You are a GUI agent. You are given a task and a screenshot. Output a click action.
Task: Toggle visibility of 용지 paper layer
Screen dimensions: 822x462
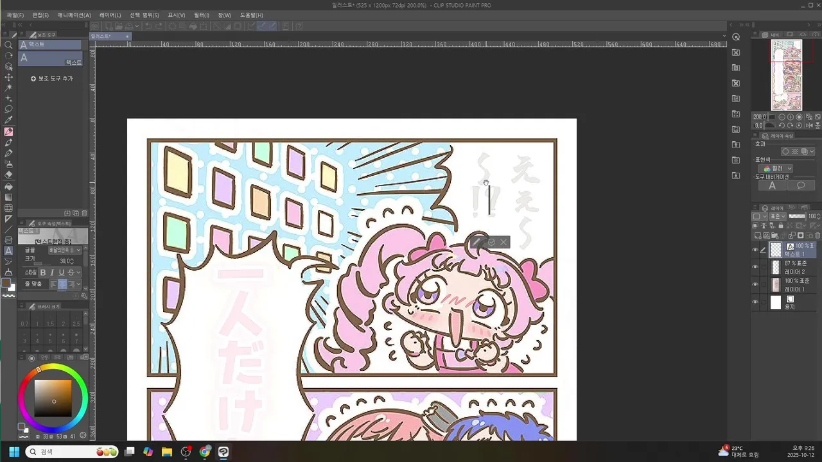coord(755,302)
